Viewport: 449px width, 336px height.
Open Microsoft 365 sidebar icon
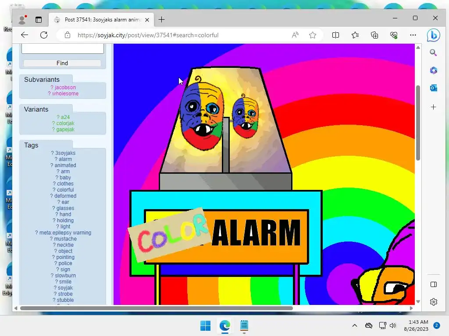pyautogui.click(x=433, y=70)
